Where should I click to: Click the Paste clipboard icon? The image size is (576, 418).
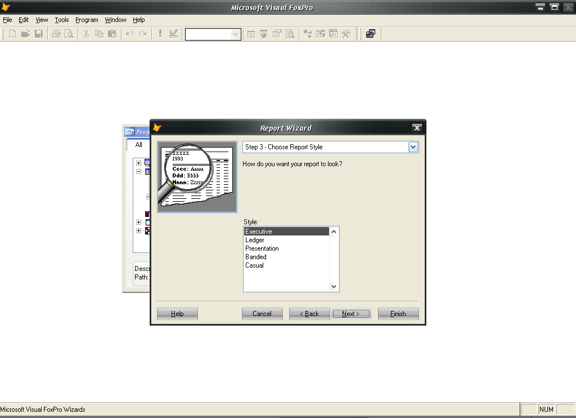tap(112, 34)
